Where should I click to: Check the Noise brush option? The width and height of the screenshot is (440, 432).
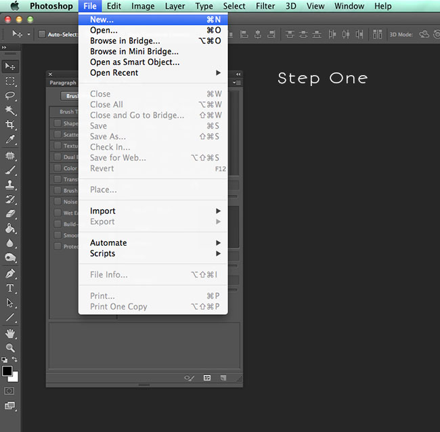(x=58, y=202)
